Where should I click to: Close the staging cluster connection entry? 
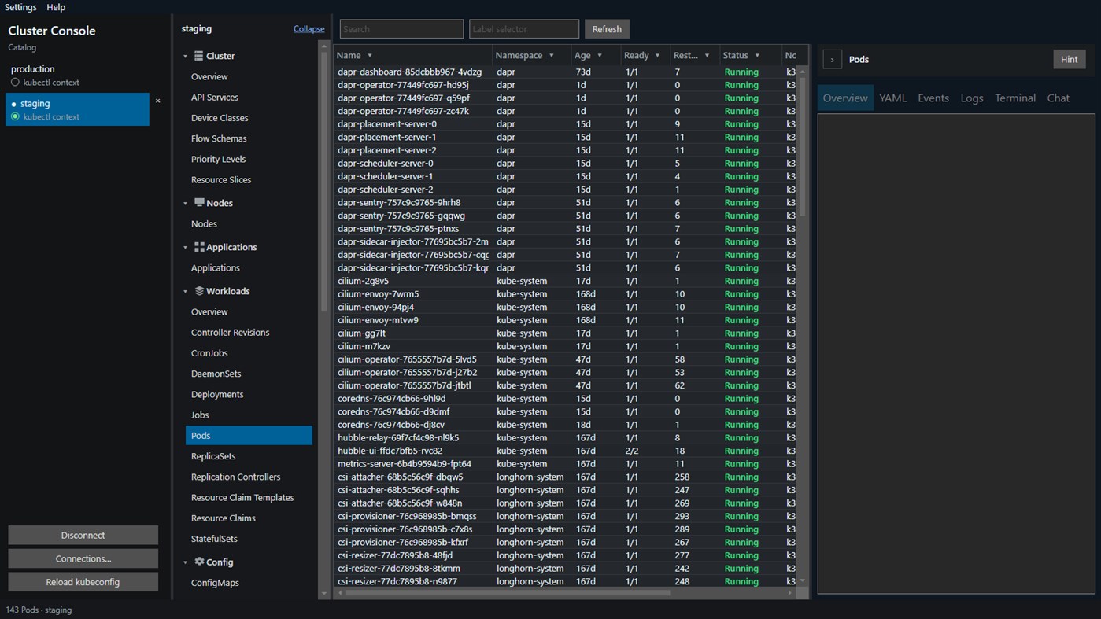point(157,101)
